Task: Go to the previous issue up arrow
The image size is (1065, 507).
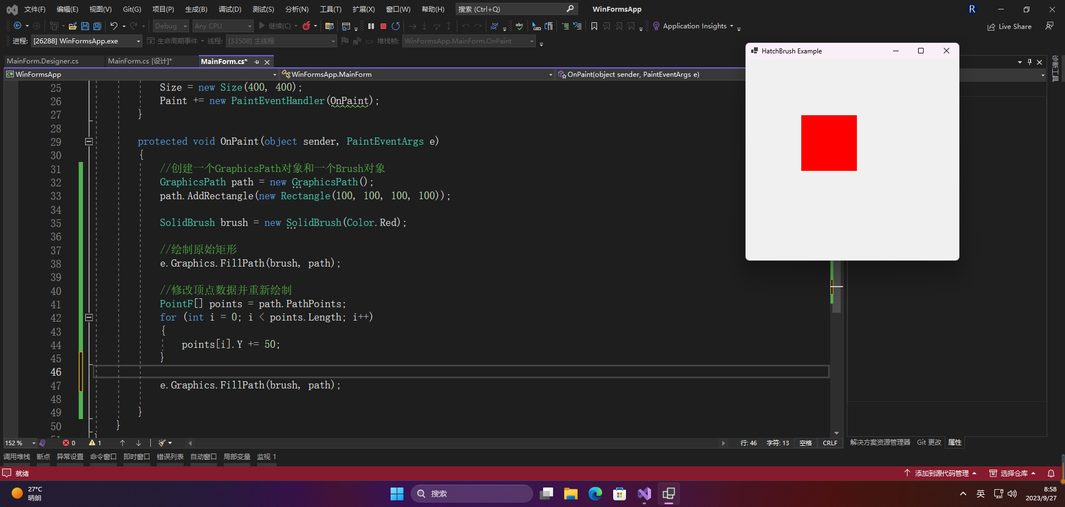Action: (122, 443)
